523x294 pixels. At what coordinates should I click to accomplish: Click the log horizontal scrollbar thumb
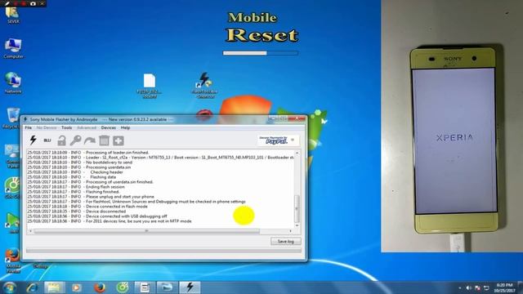coord(146,231)
